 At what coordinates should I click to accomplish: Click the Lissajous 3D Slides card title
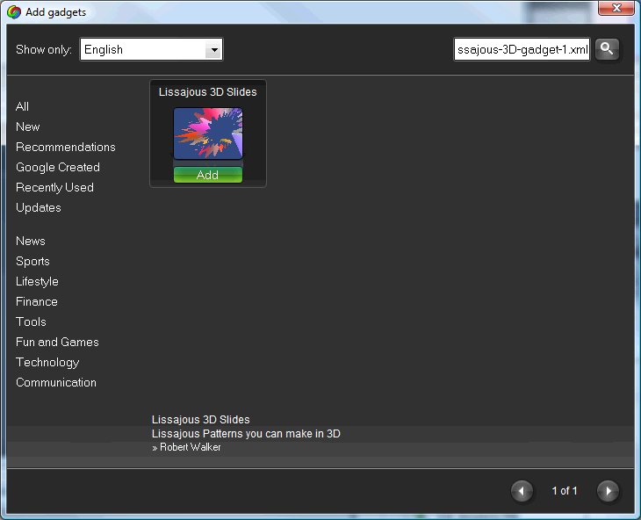[x=208, y=92]
